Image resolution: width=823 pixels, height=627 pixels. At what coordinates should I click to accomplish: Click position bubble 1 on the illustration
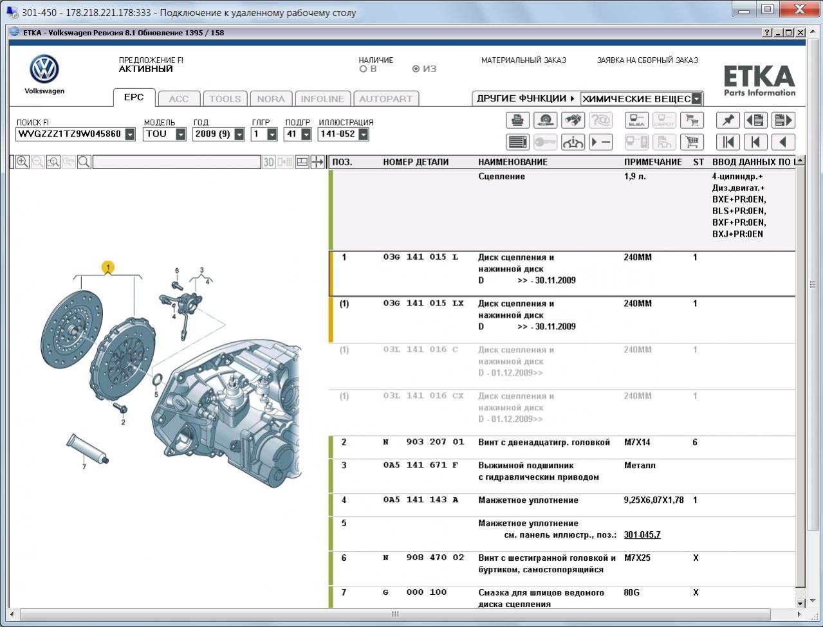pos(109,267)
